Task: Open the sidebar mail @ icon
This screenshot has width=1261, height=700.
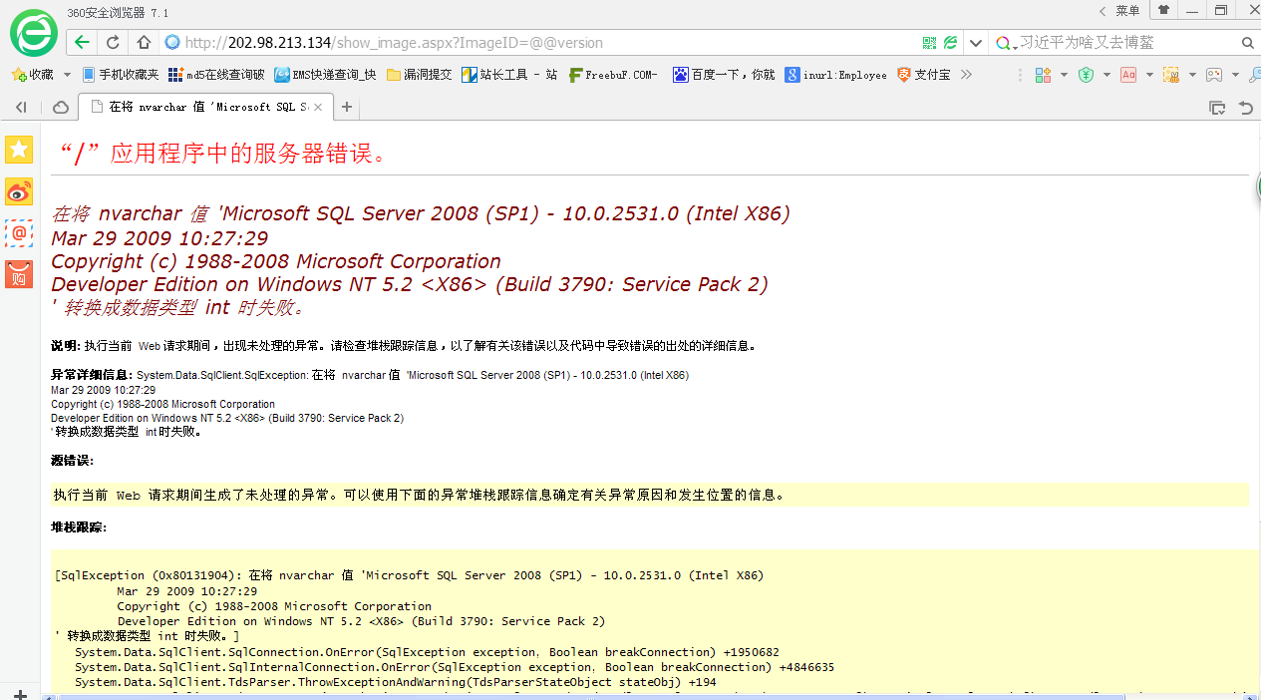Action: coord(19,232)
